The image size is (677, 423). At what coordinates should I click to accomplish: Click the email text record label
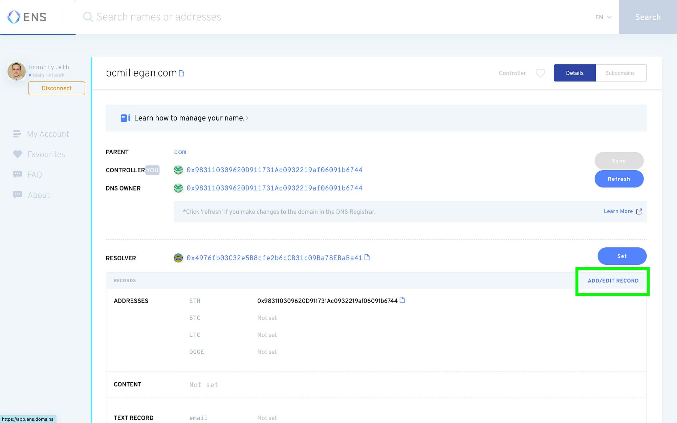(198, 418)
